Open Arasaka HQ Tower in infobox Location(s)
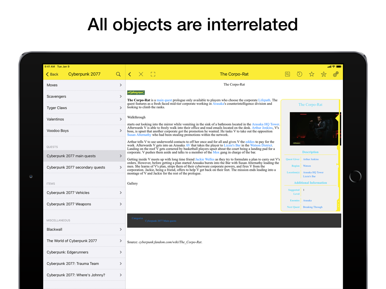This screenshot has height=289, width=386. pyautogui.click(x=313, y=173)
